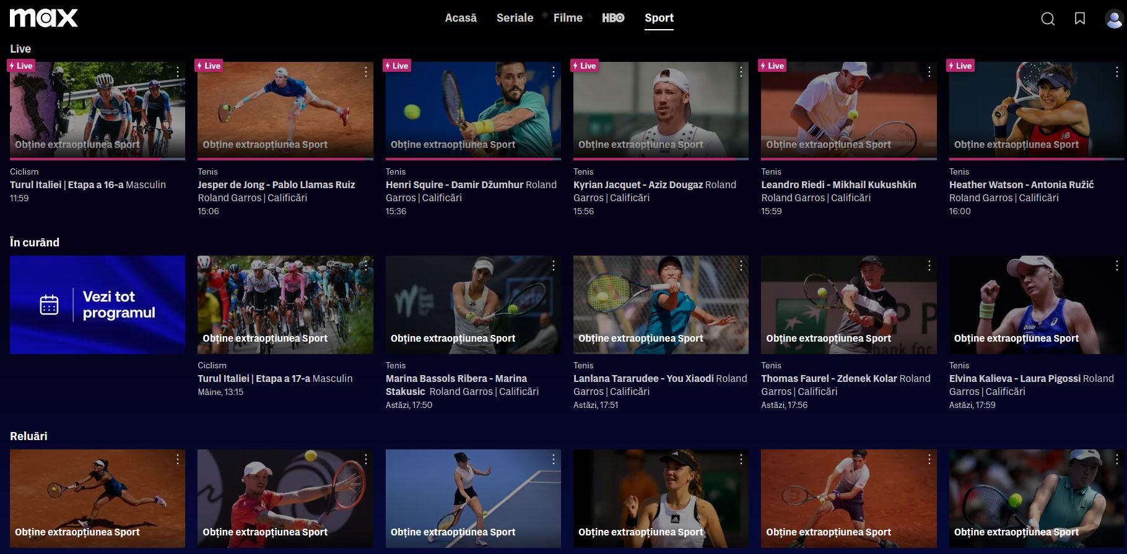Select Lanlana Tararudee match thumbnail

point(661,303)
